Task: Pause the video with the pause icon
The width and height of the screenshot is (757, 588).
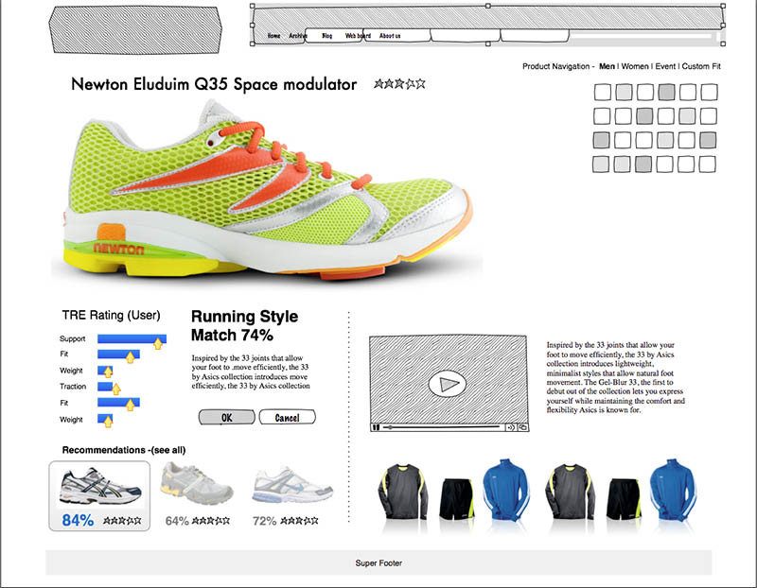Action: click(x=376, y=427)
